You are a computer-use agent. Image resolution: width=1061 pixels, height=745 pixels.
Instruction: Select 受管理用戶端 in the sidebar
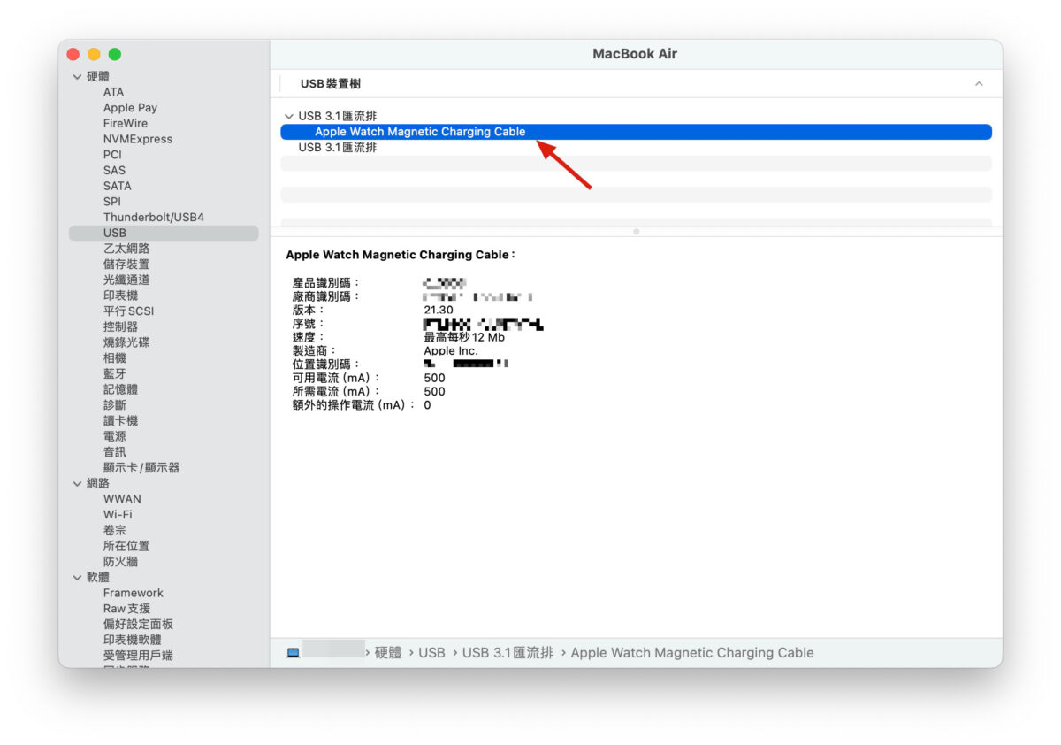[x=138, y=656]
